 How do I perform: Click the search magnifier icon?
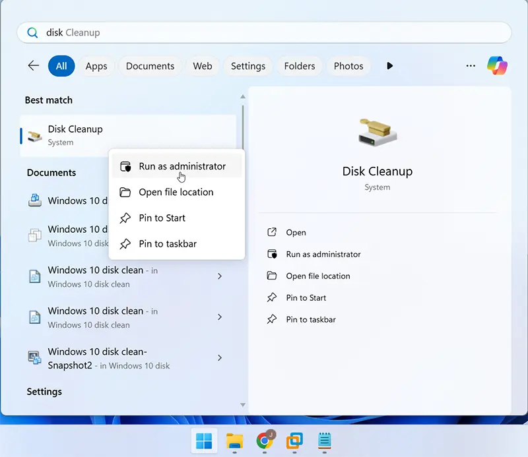coord(32,33)
